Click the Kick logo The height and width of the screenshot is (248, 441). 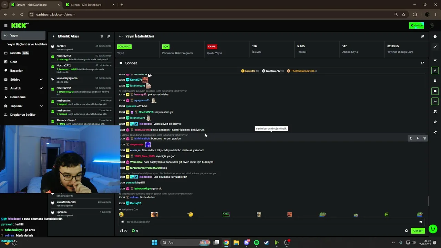pos(20,25)
